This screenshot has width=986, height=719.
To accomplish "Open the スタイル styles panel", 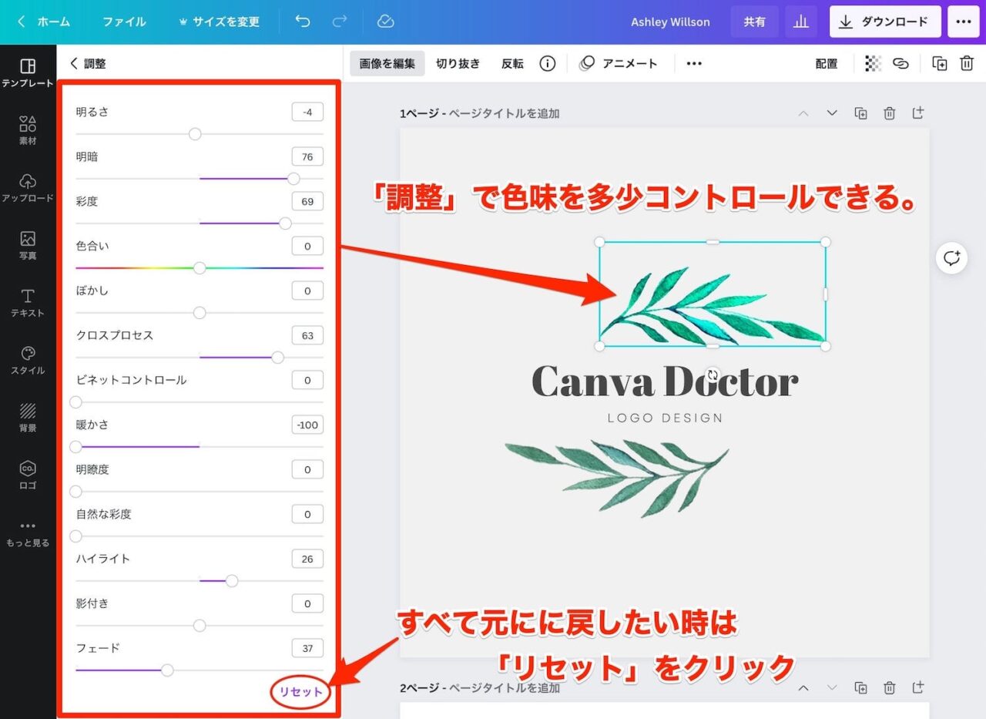I will pyautogui.click(x=28, y=360).
